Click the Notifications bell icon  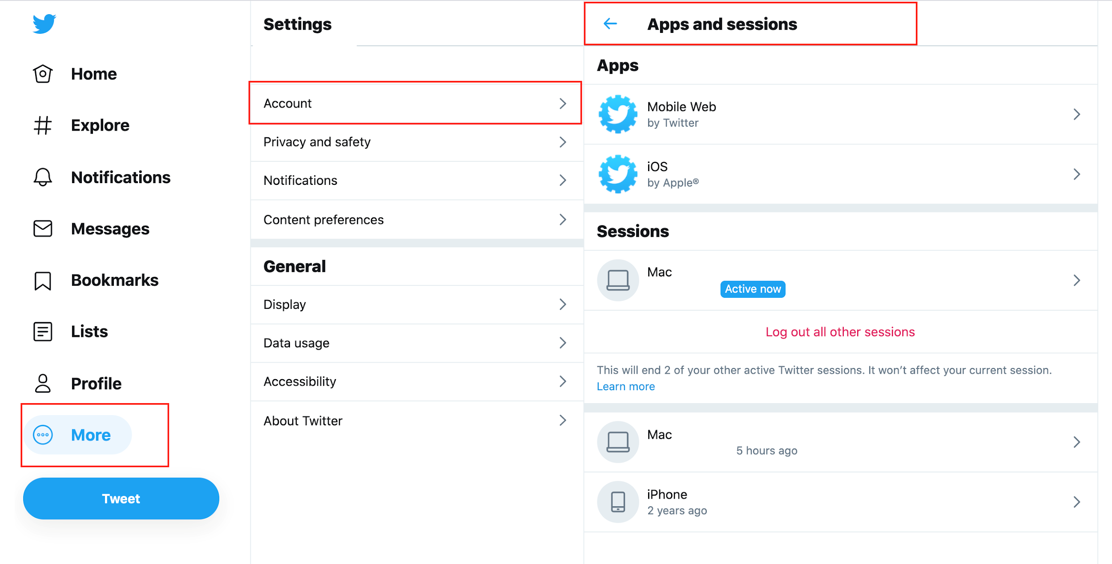click(43, 177)
